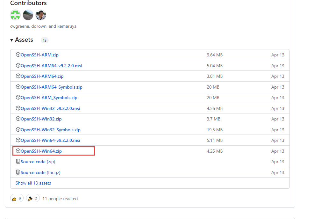Viewport: 321px width, 219px height.
Task: Open cwgreene's green pixel avatar
Action: 15,15
